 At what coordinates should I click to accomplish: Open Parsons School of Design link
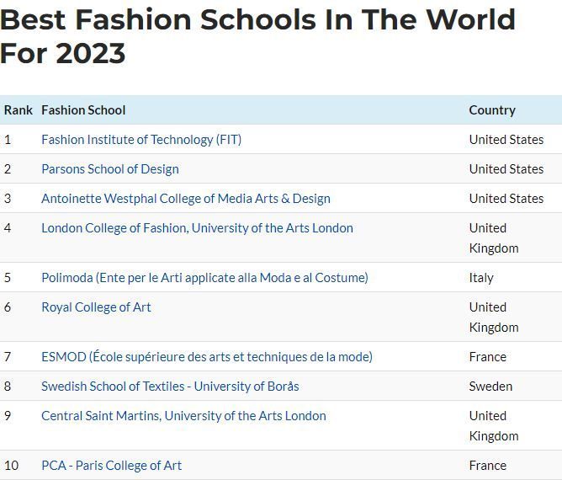[110, 169]
